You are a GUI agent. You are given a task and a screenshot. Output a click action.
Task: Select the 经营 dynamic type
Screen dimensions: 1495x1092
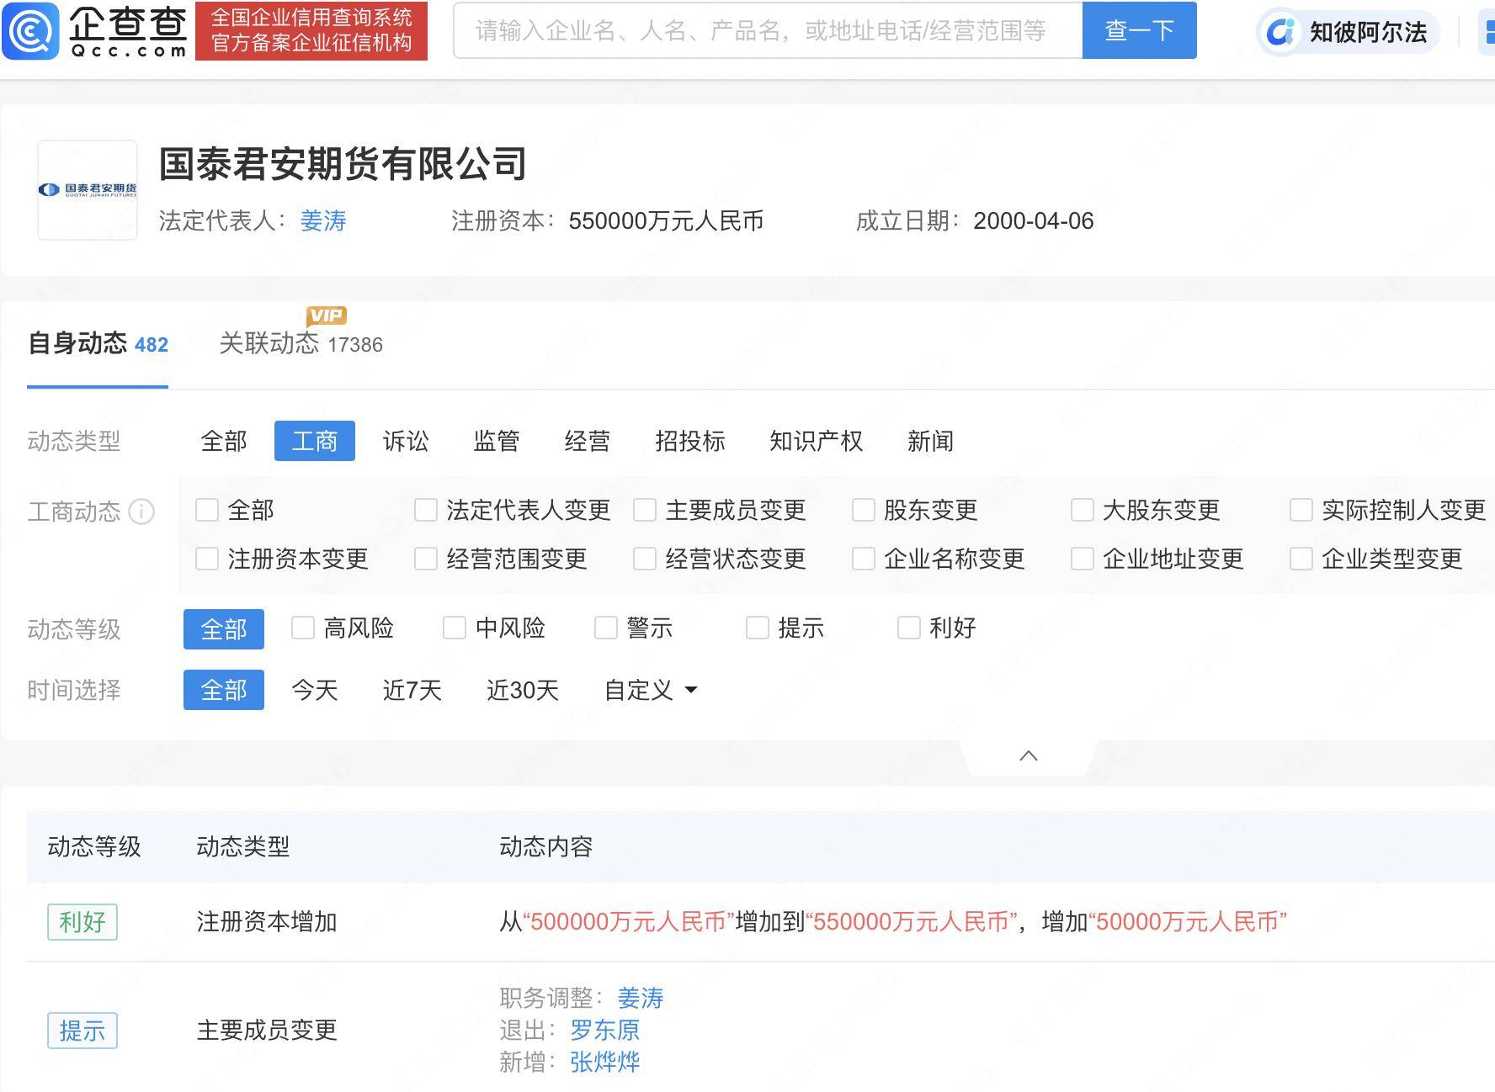[588, 441]
